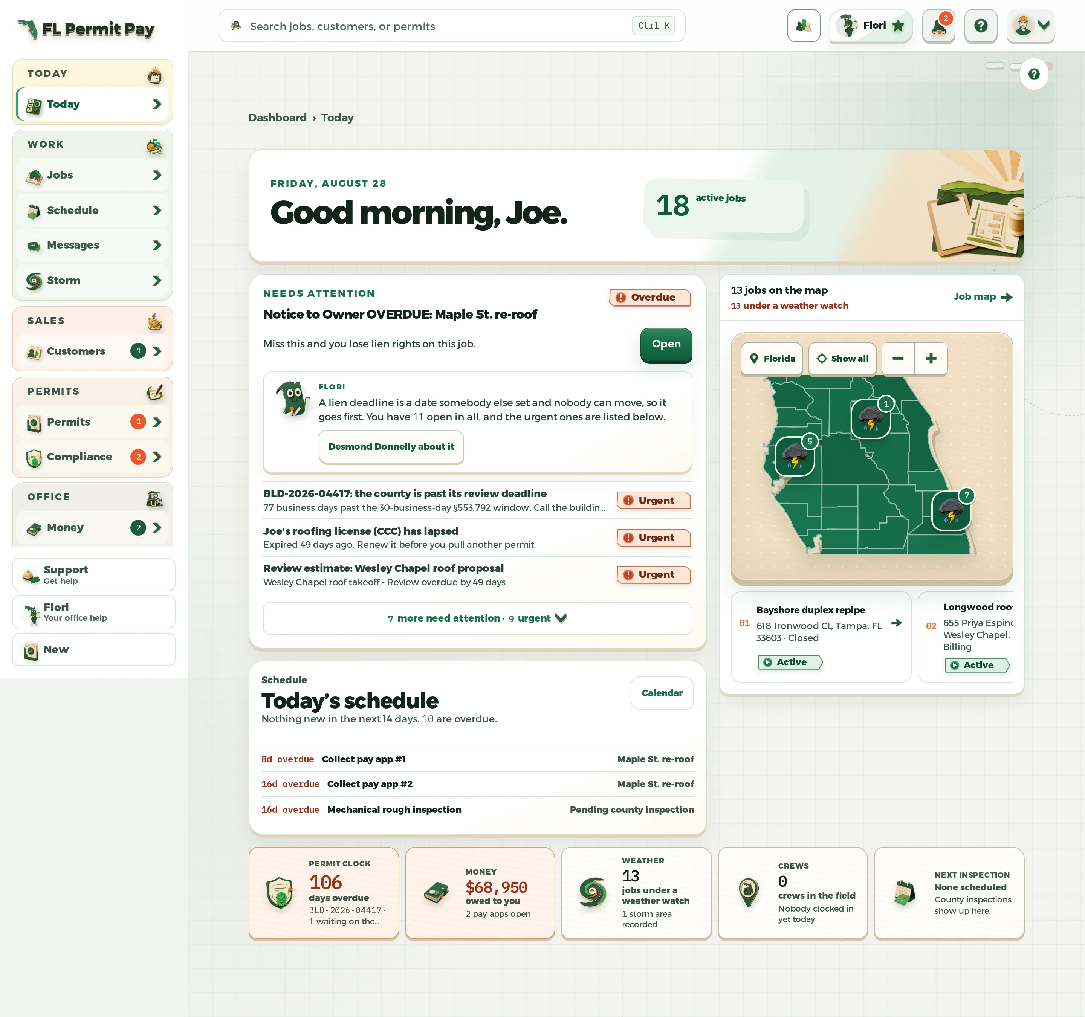Click the $68,950 owed to you card
The image size is (1085, 1017).
[480, 893]
